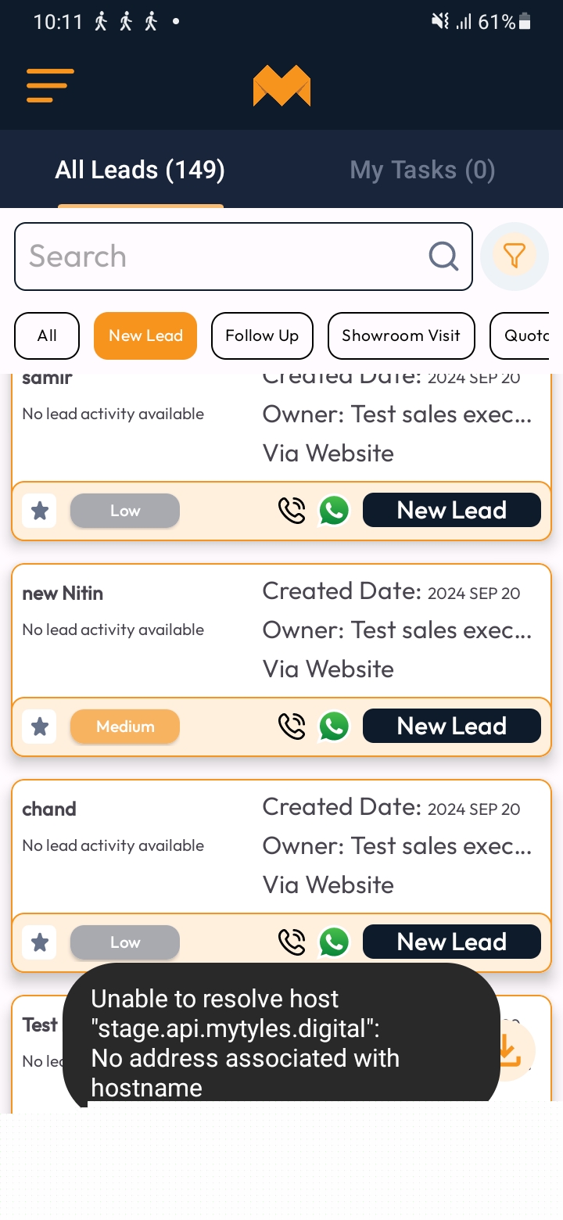Viewport: 563px width, 1220px height.
Task: Select the All Leads tab
Action: pos(140,170)
